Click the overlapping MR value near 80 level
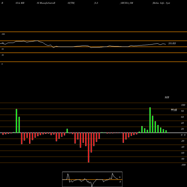This screenshot has width=187, height=187. pyautogui.click(x=174, y=110)
